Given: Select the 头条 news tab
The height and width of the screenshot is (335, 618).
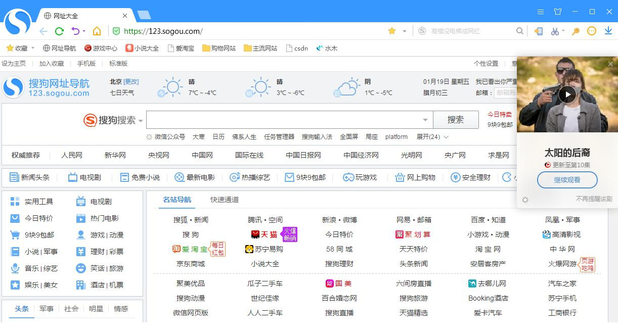Looking at the screenshot, I should point(22,309).
